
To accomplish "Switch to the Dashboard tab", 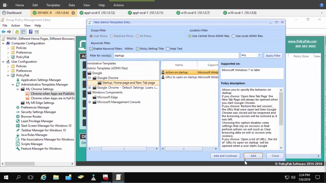I will point(12,13).
